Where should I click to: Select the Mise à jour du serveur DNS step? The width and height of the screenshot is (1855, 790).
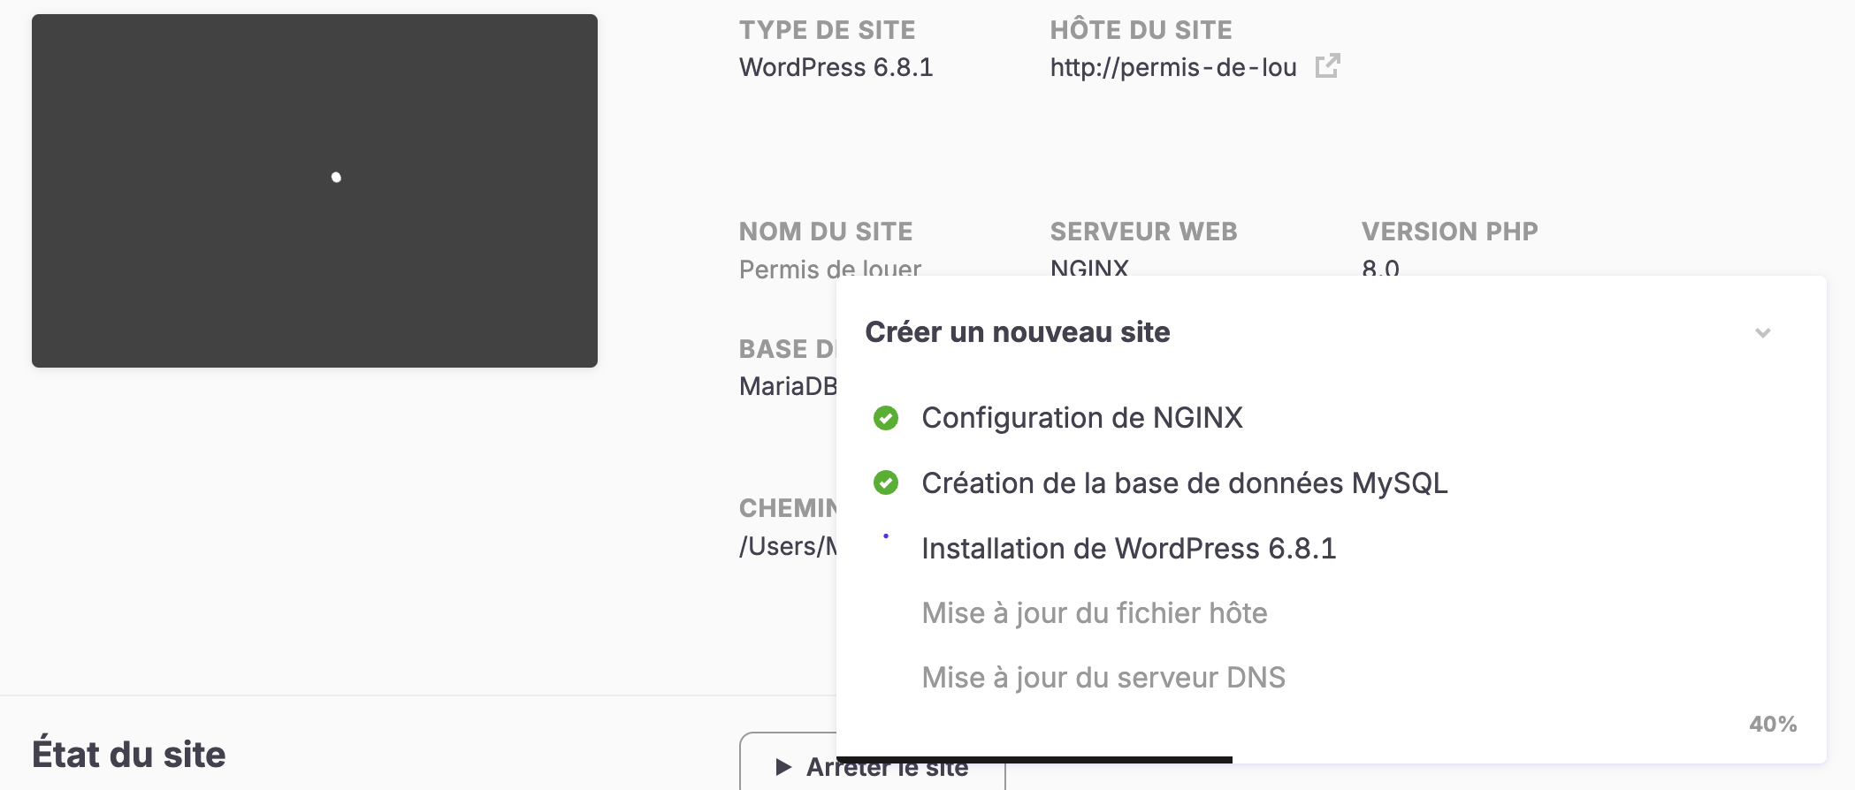click(1103, 678)
